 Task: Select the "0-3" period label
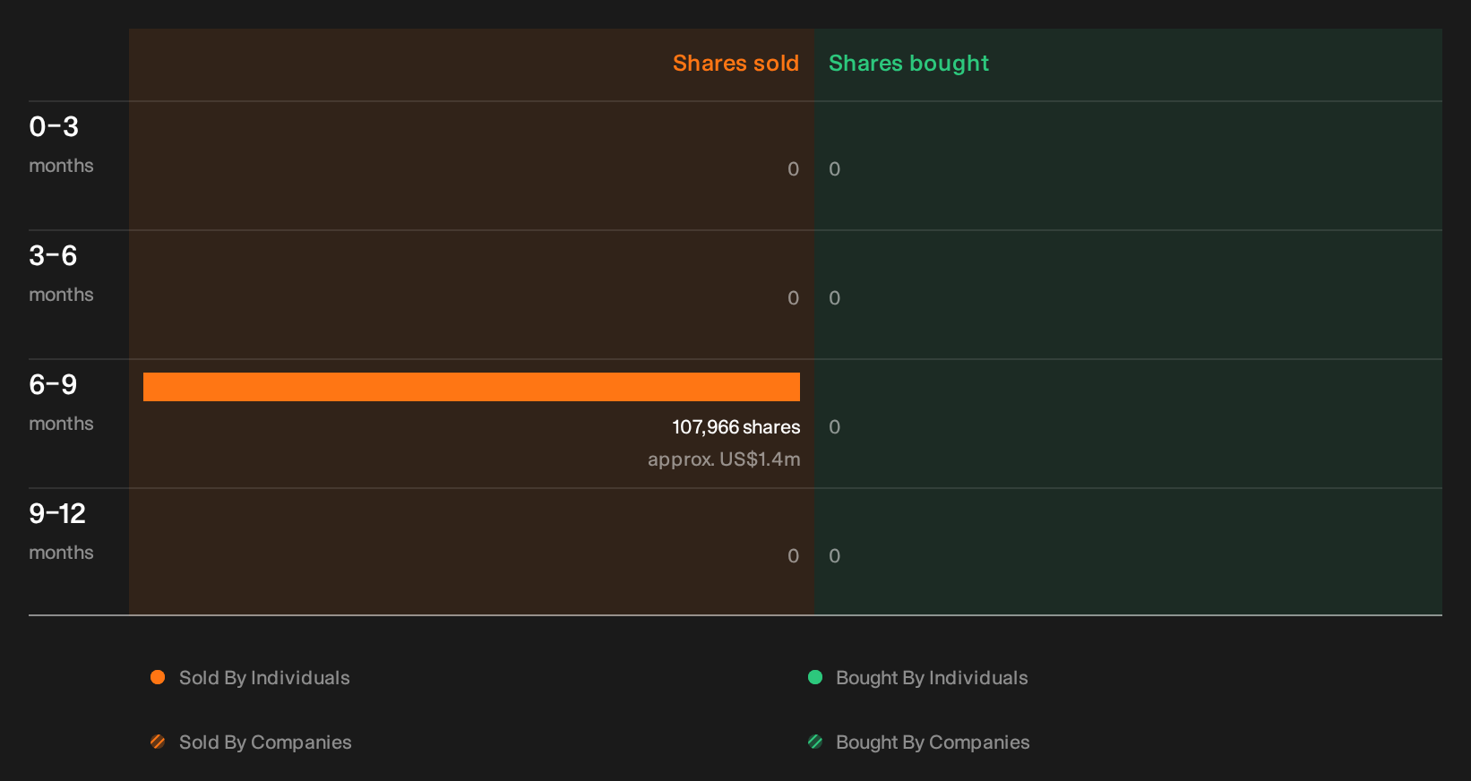click(54, 127)
